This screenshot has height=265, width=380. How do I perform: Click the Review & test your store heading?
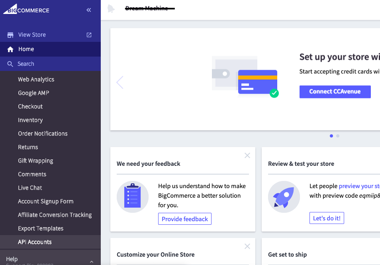pyautogui.click(x=301, y=164)
